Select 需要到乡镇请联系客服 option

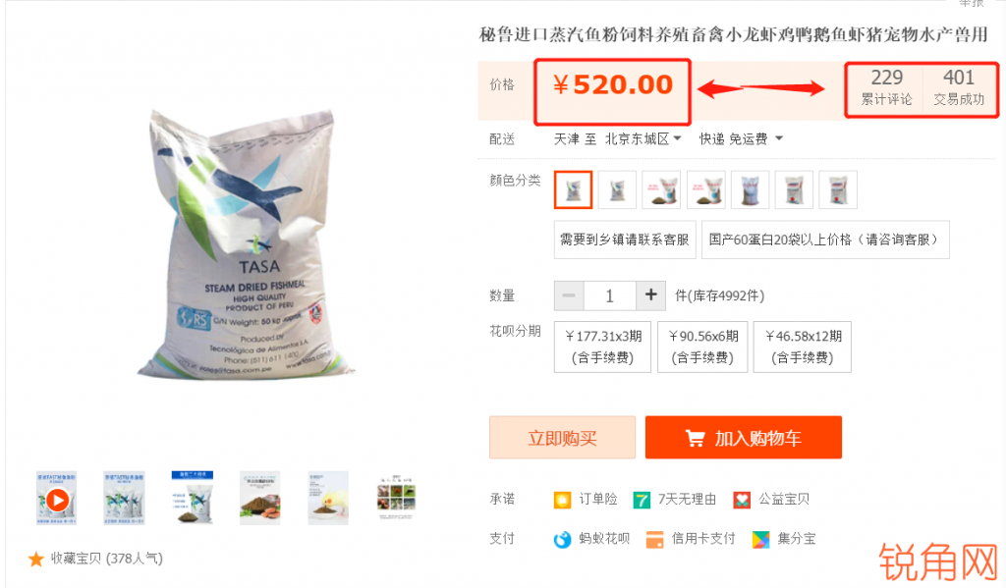(625, 240)
